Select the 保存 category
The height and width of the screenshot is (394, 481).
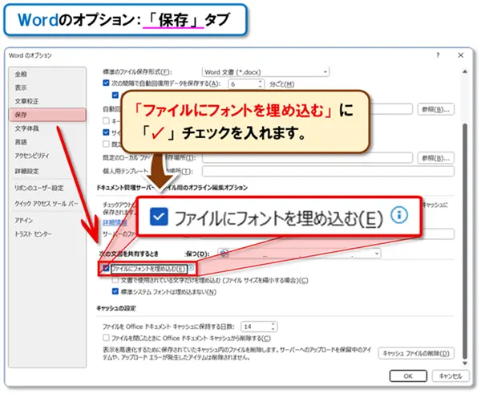point(47,115)
